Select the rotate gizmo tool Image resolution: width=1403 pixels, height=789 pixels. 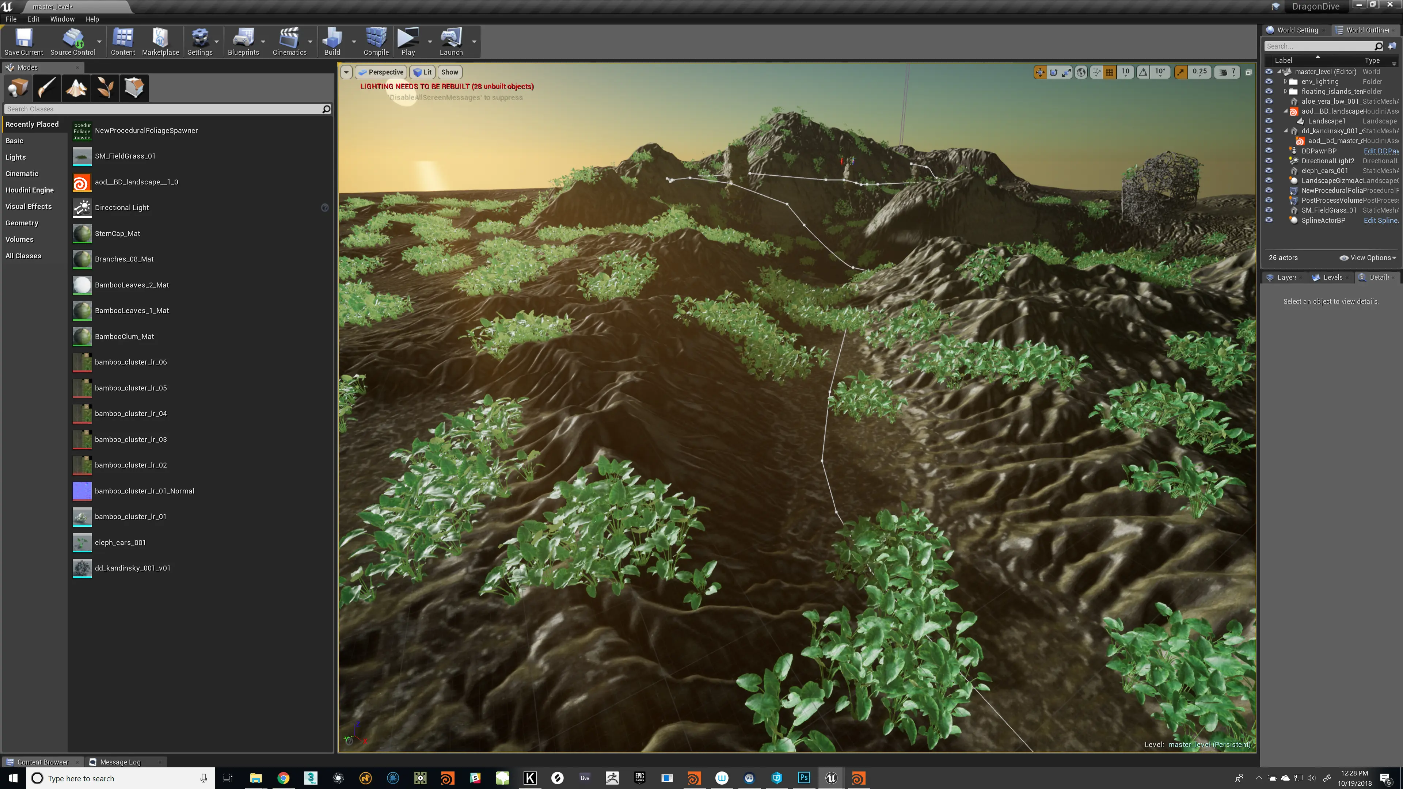pos(1053,72)
